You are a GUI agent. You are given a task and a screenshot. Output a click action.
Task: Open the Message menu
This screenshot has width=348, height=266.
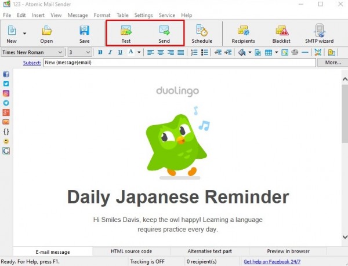[x=78, y=15]
